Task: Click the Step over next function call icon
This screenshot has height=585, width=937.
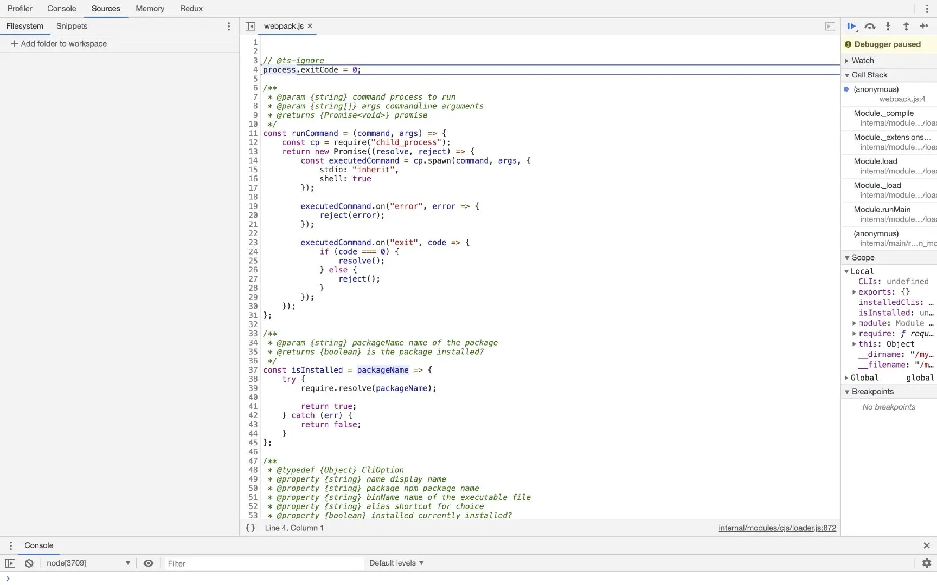Action: (x=870, y=26)
